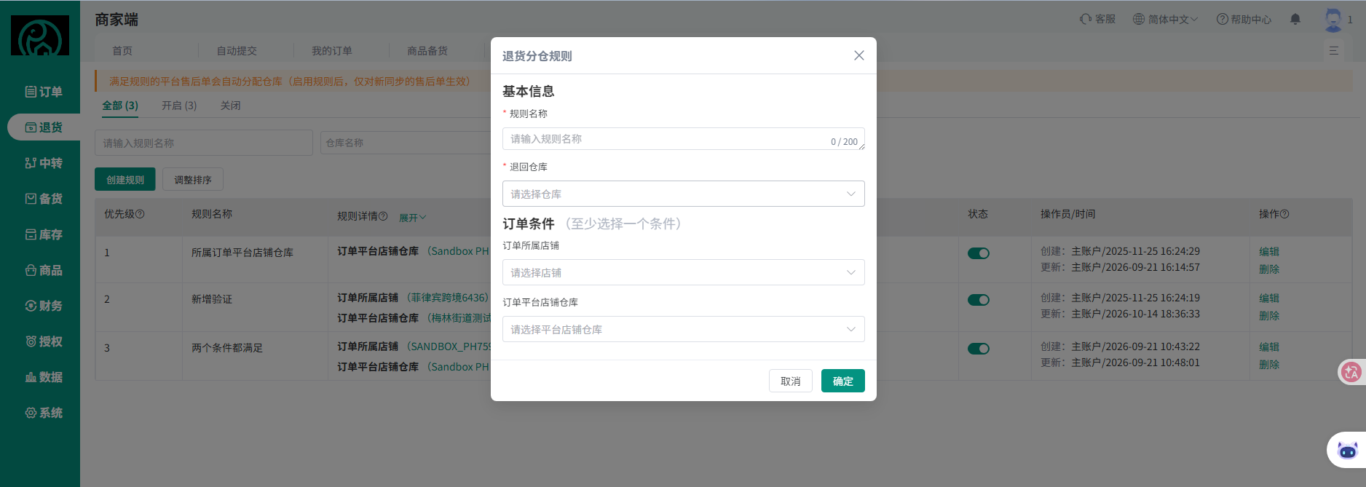The height and width of the screenshot is (487, 1366).
Task: Click the 确定 confirm button
Action: coord(843,381)
